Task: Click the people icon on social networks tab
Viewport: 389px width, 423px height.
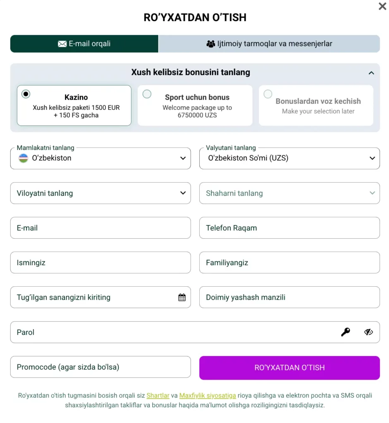Action: click(211, 44)
